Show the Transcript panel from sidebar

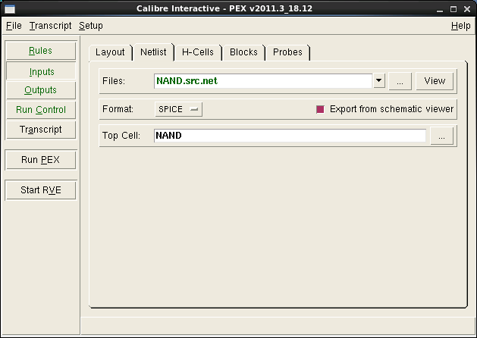(x=41, y=130)
